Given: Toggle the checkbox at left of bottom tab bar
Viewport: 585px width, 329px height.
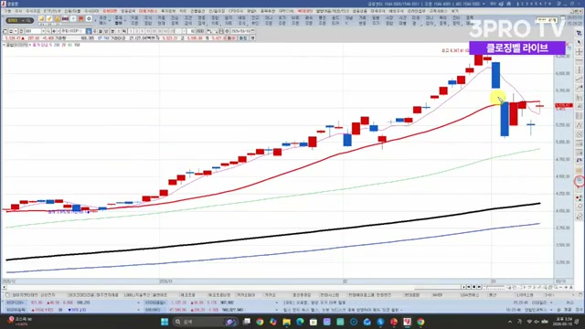Looking at the screenshot, I should (7, 295).
